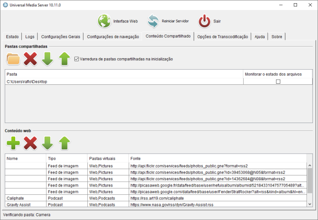This screenshot has width=318, height=220.
Task: Click the Nome column header
Action: point(26,158)
